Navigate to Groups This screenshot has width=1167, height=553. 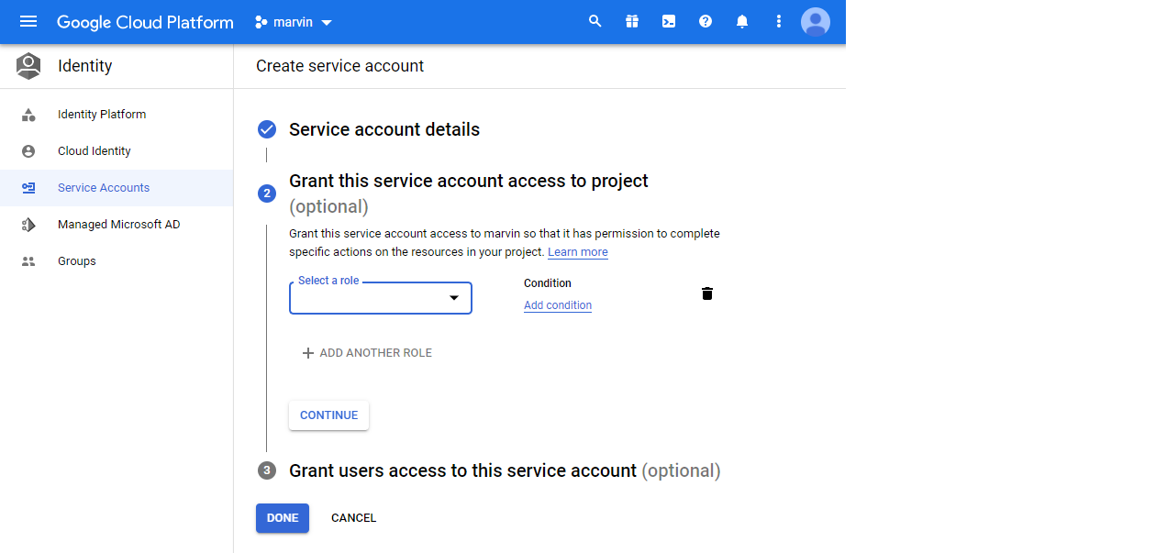point(77,261)
